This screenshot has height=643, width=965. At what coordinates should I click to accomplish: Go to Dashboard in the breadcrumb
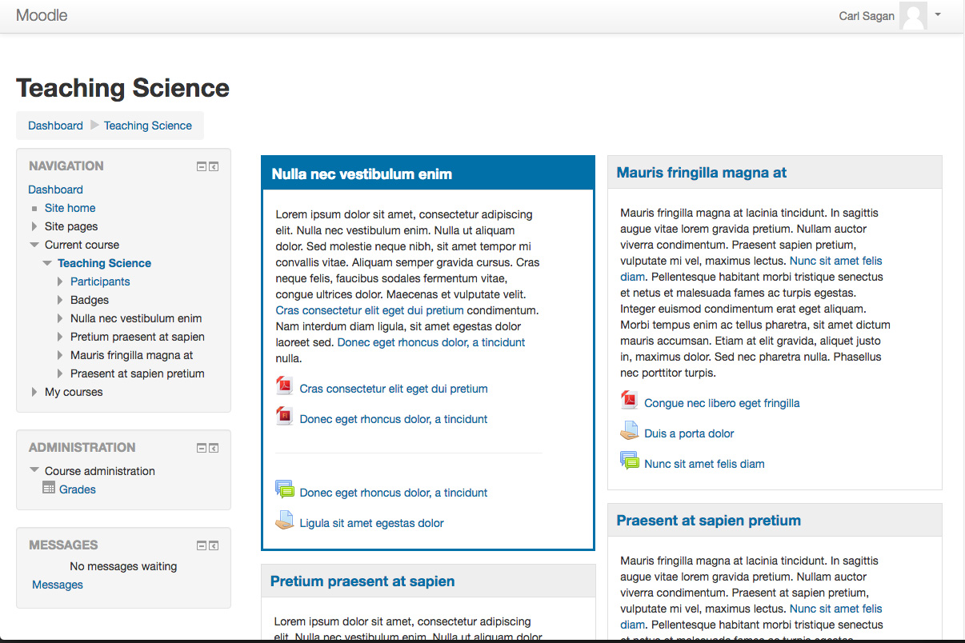coord(55,126)
